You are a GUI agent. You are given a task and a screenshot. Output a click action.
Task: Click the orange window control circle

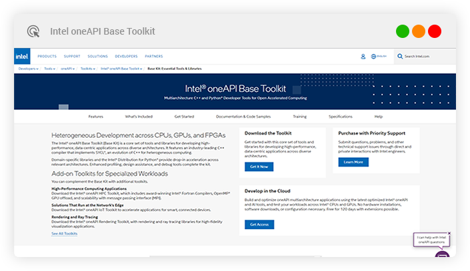pyautogui.click(x=419, y=31)
